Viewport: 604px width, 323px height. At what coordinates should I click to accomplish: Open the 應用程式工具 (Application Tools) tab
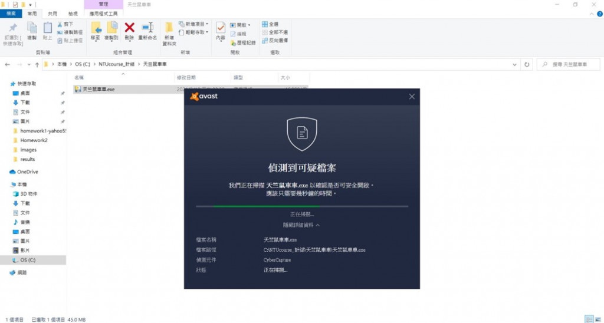pos(104,14)
